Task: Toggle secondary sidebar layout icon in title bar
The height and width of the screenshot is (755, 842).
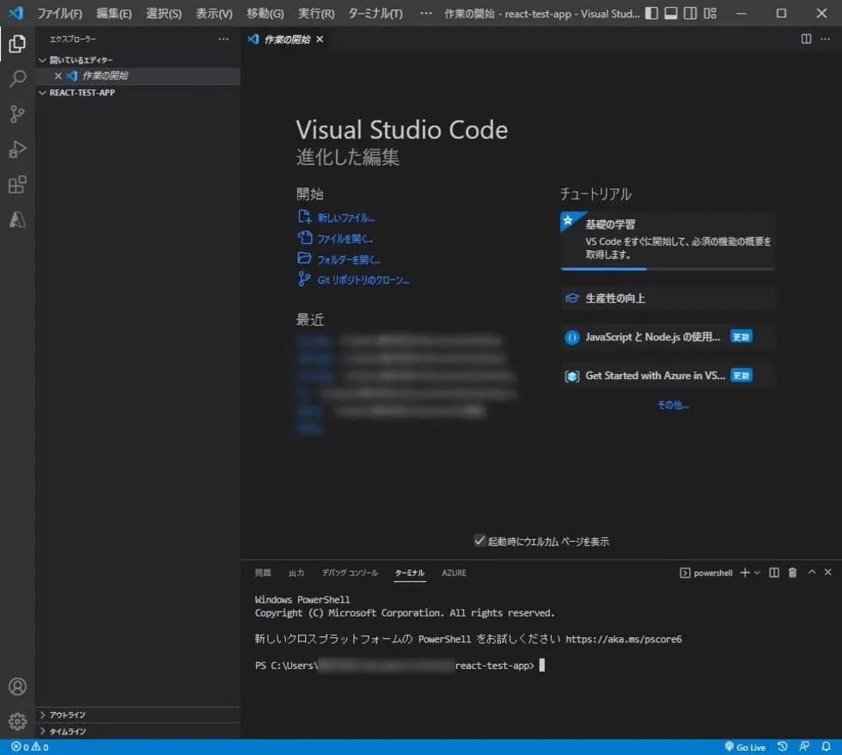Action: pos(691,14)
